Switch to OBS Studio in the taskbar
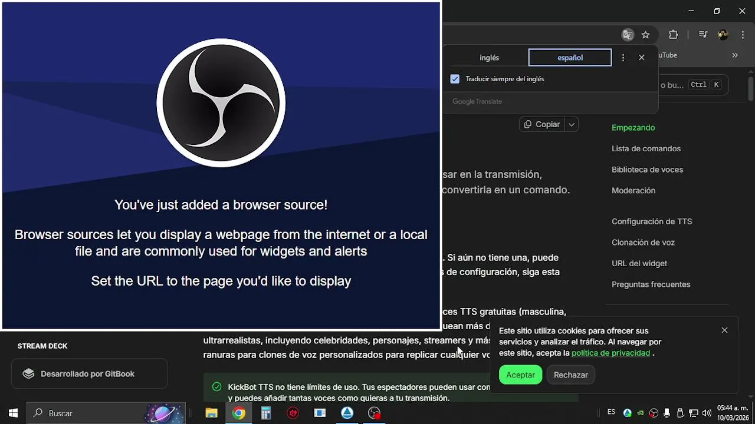This screenshot has height=424, width=755. tap(375, 413)
